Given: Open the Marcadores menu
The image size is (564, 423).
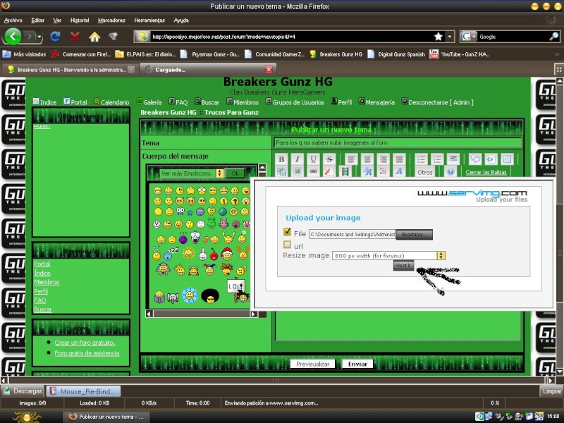Looking at the screenshot, I should 111,20.
